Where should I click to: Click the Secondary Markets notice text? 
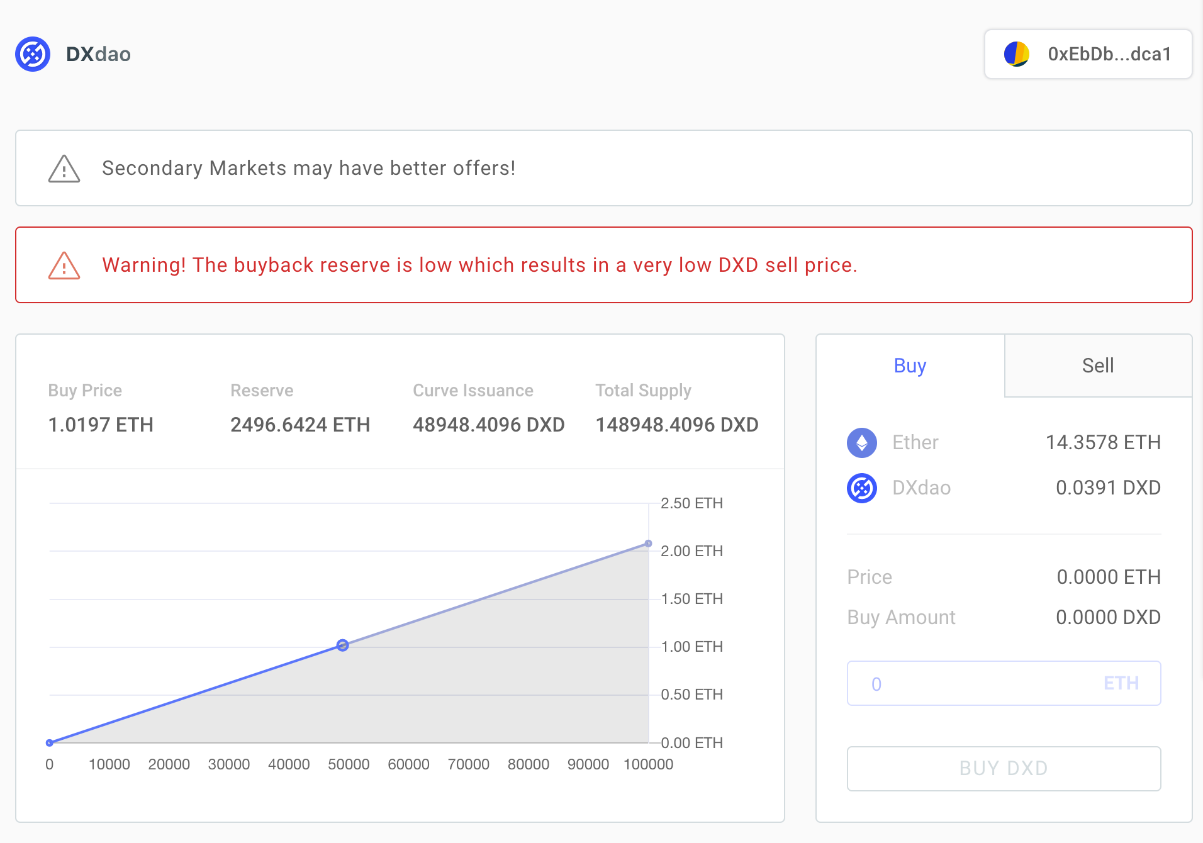[x=308, y=168]
